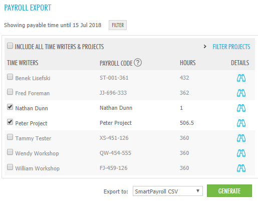The width and height of the screenshot is (258, 202).
Task: Check the Benek Lisefski checkbox
Action: tap(10, 77)
